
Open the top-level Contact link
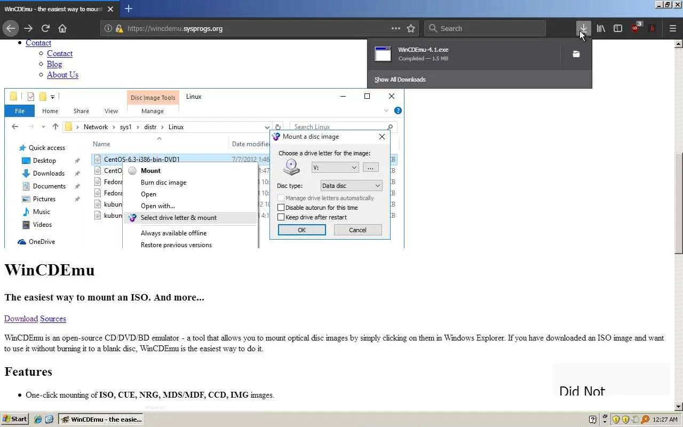[38, 43]
